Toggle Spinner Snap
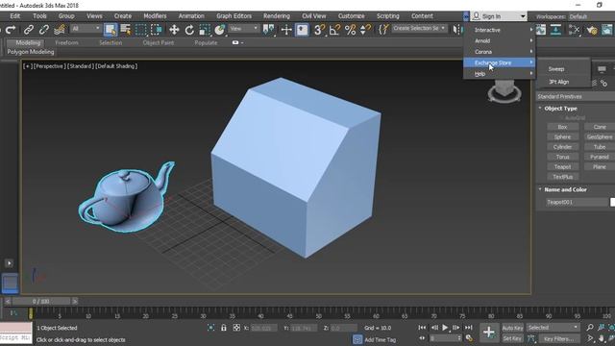The width and height of the screenshot is (615, 346). pos(365,30)
